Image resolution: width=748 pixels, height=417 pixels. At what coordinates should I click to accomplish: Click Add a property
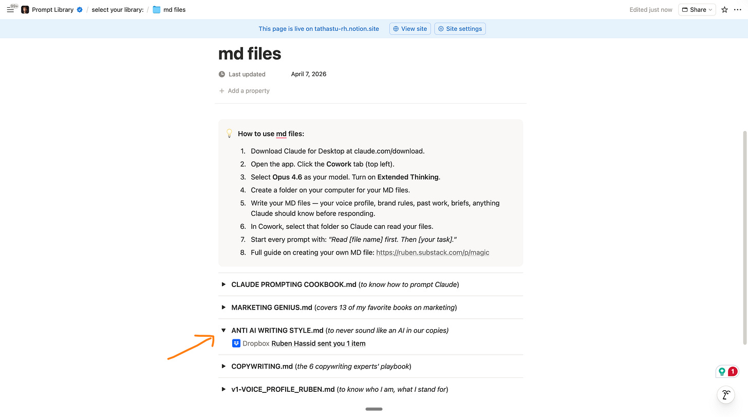tap(245, 91)
